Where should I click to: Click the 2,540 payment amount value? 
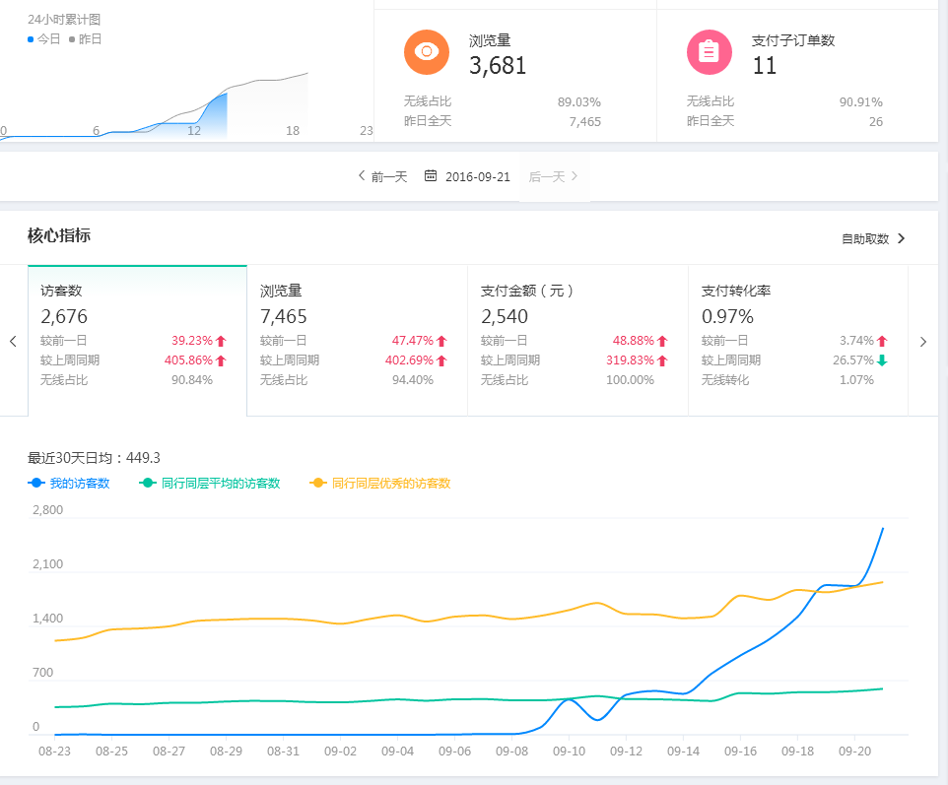pyautogui.click(x=505, y=316)
